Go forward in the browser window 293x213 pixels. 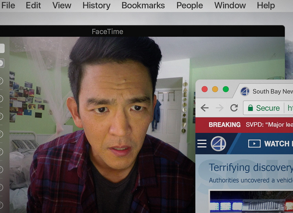coord(220,108)
